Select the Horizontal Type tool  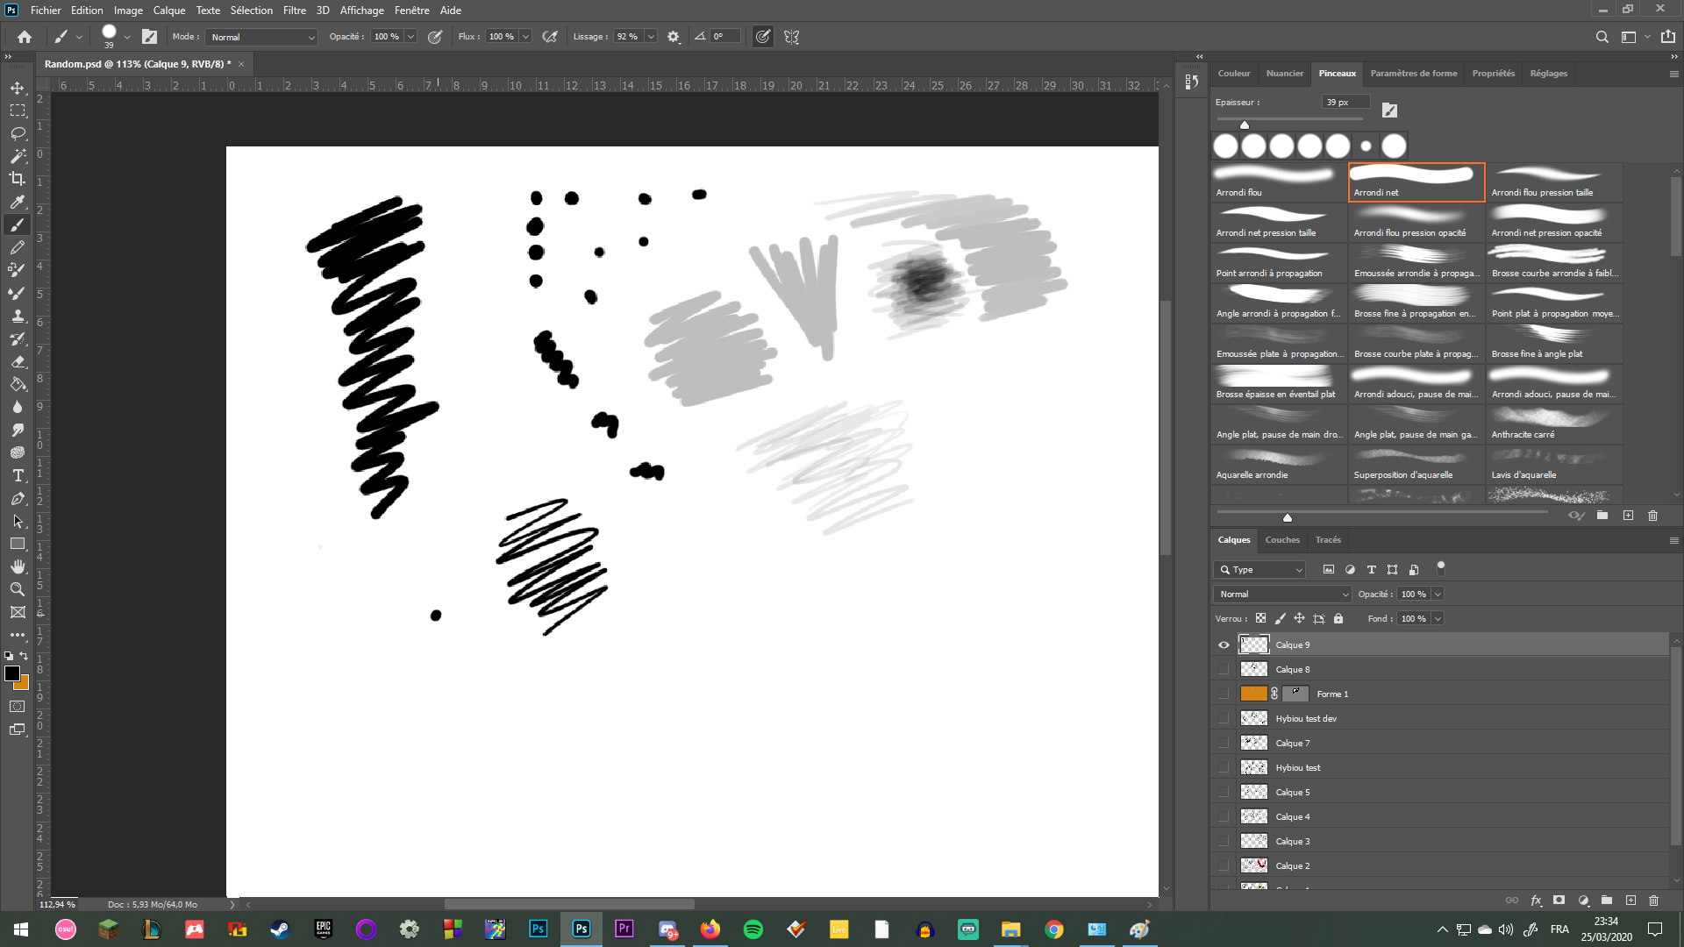[18, 475]
